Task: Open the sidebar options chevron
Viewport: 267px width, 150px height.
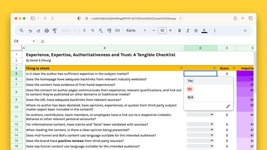Action: (38, 18)
